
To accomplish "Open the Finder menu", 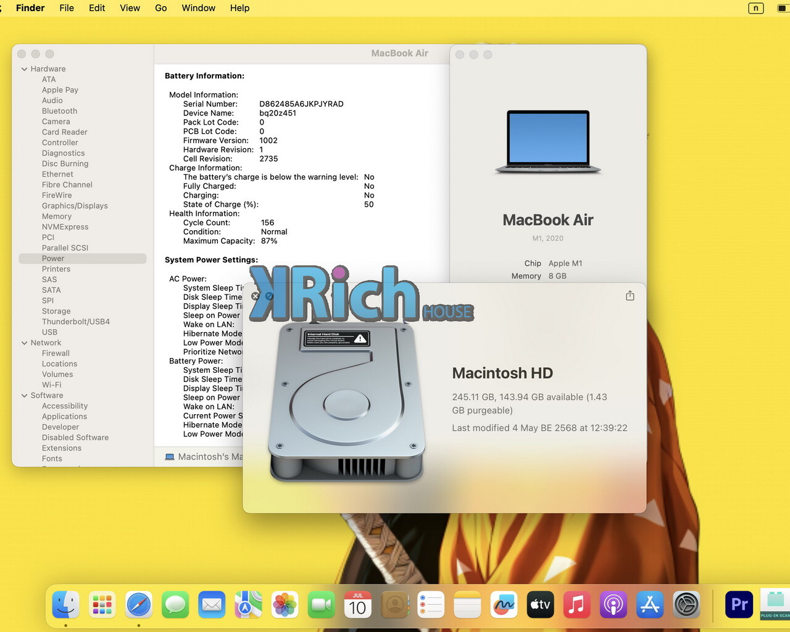I will point(30,8).
